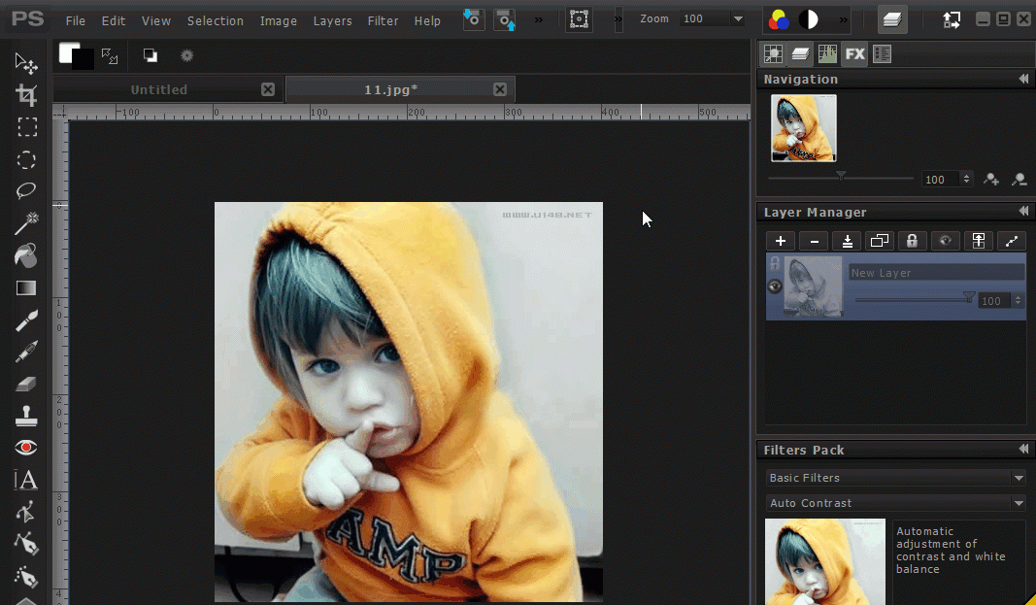Click the save-to-disk icon in top toolbar
Image resolution: width=1036 pixels, height=605 pixels.
point(505,19)
